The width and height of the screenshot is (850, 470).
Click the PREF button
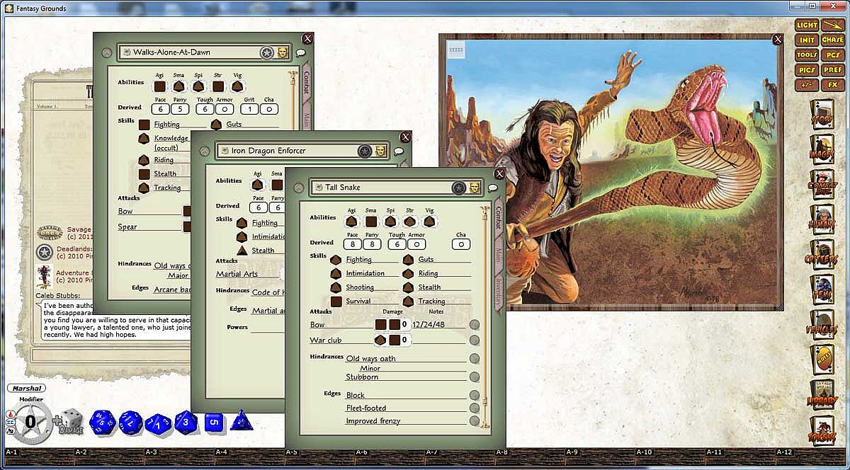[x=832, y=70]
